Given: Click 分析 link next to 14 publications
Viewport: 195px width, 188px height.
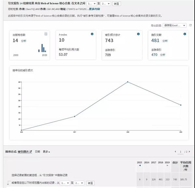Looking at the screenshot, I should [24, 41].
